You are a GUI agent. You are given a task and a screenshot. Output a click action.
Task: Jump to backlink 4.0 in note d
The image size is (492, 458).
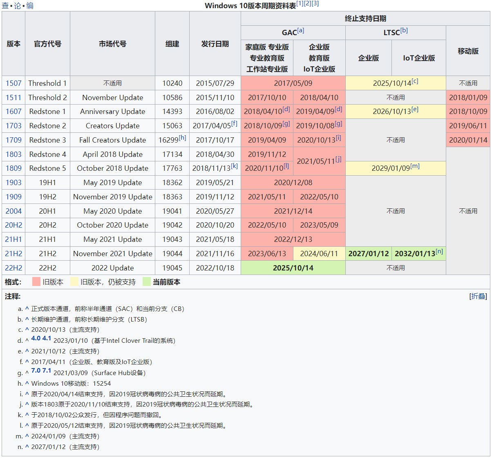(x=36, y=338)
